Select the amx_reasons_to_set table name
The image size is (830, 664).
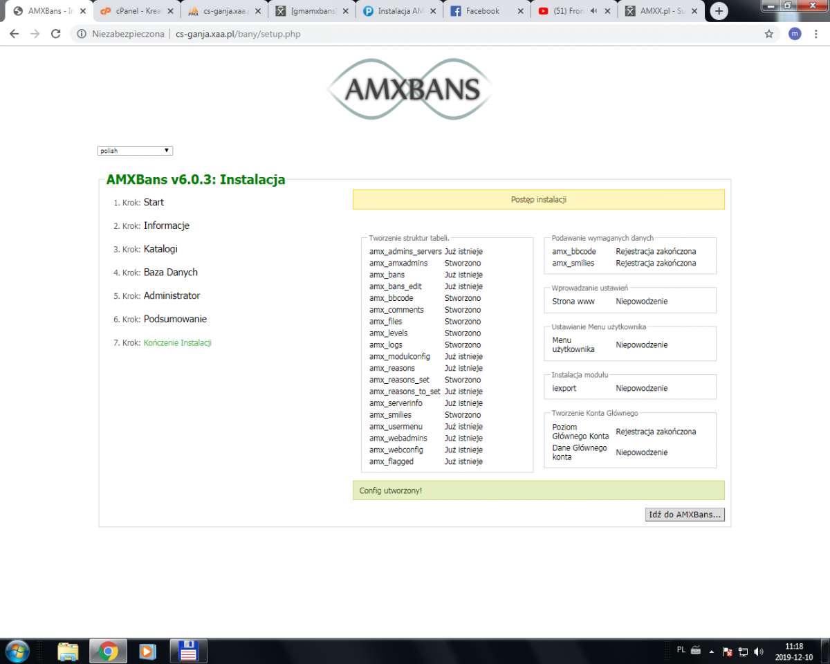coord(405,391)
